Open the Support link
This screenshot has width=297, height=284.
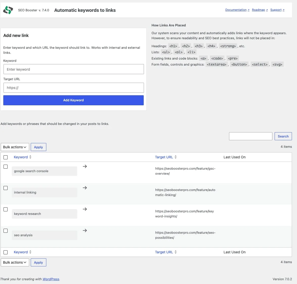pos(277,10)
